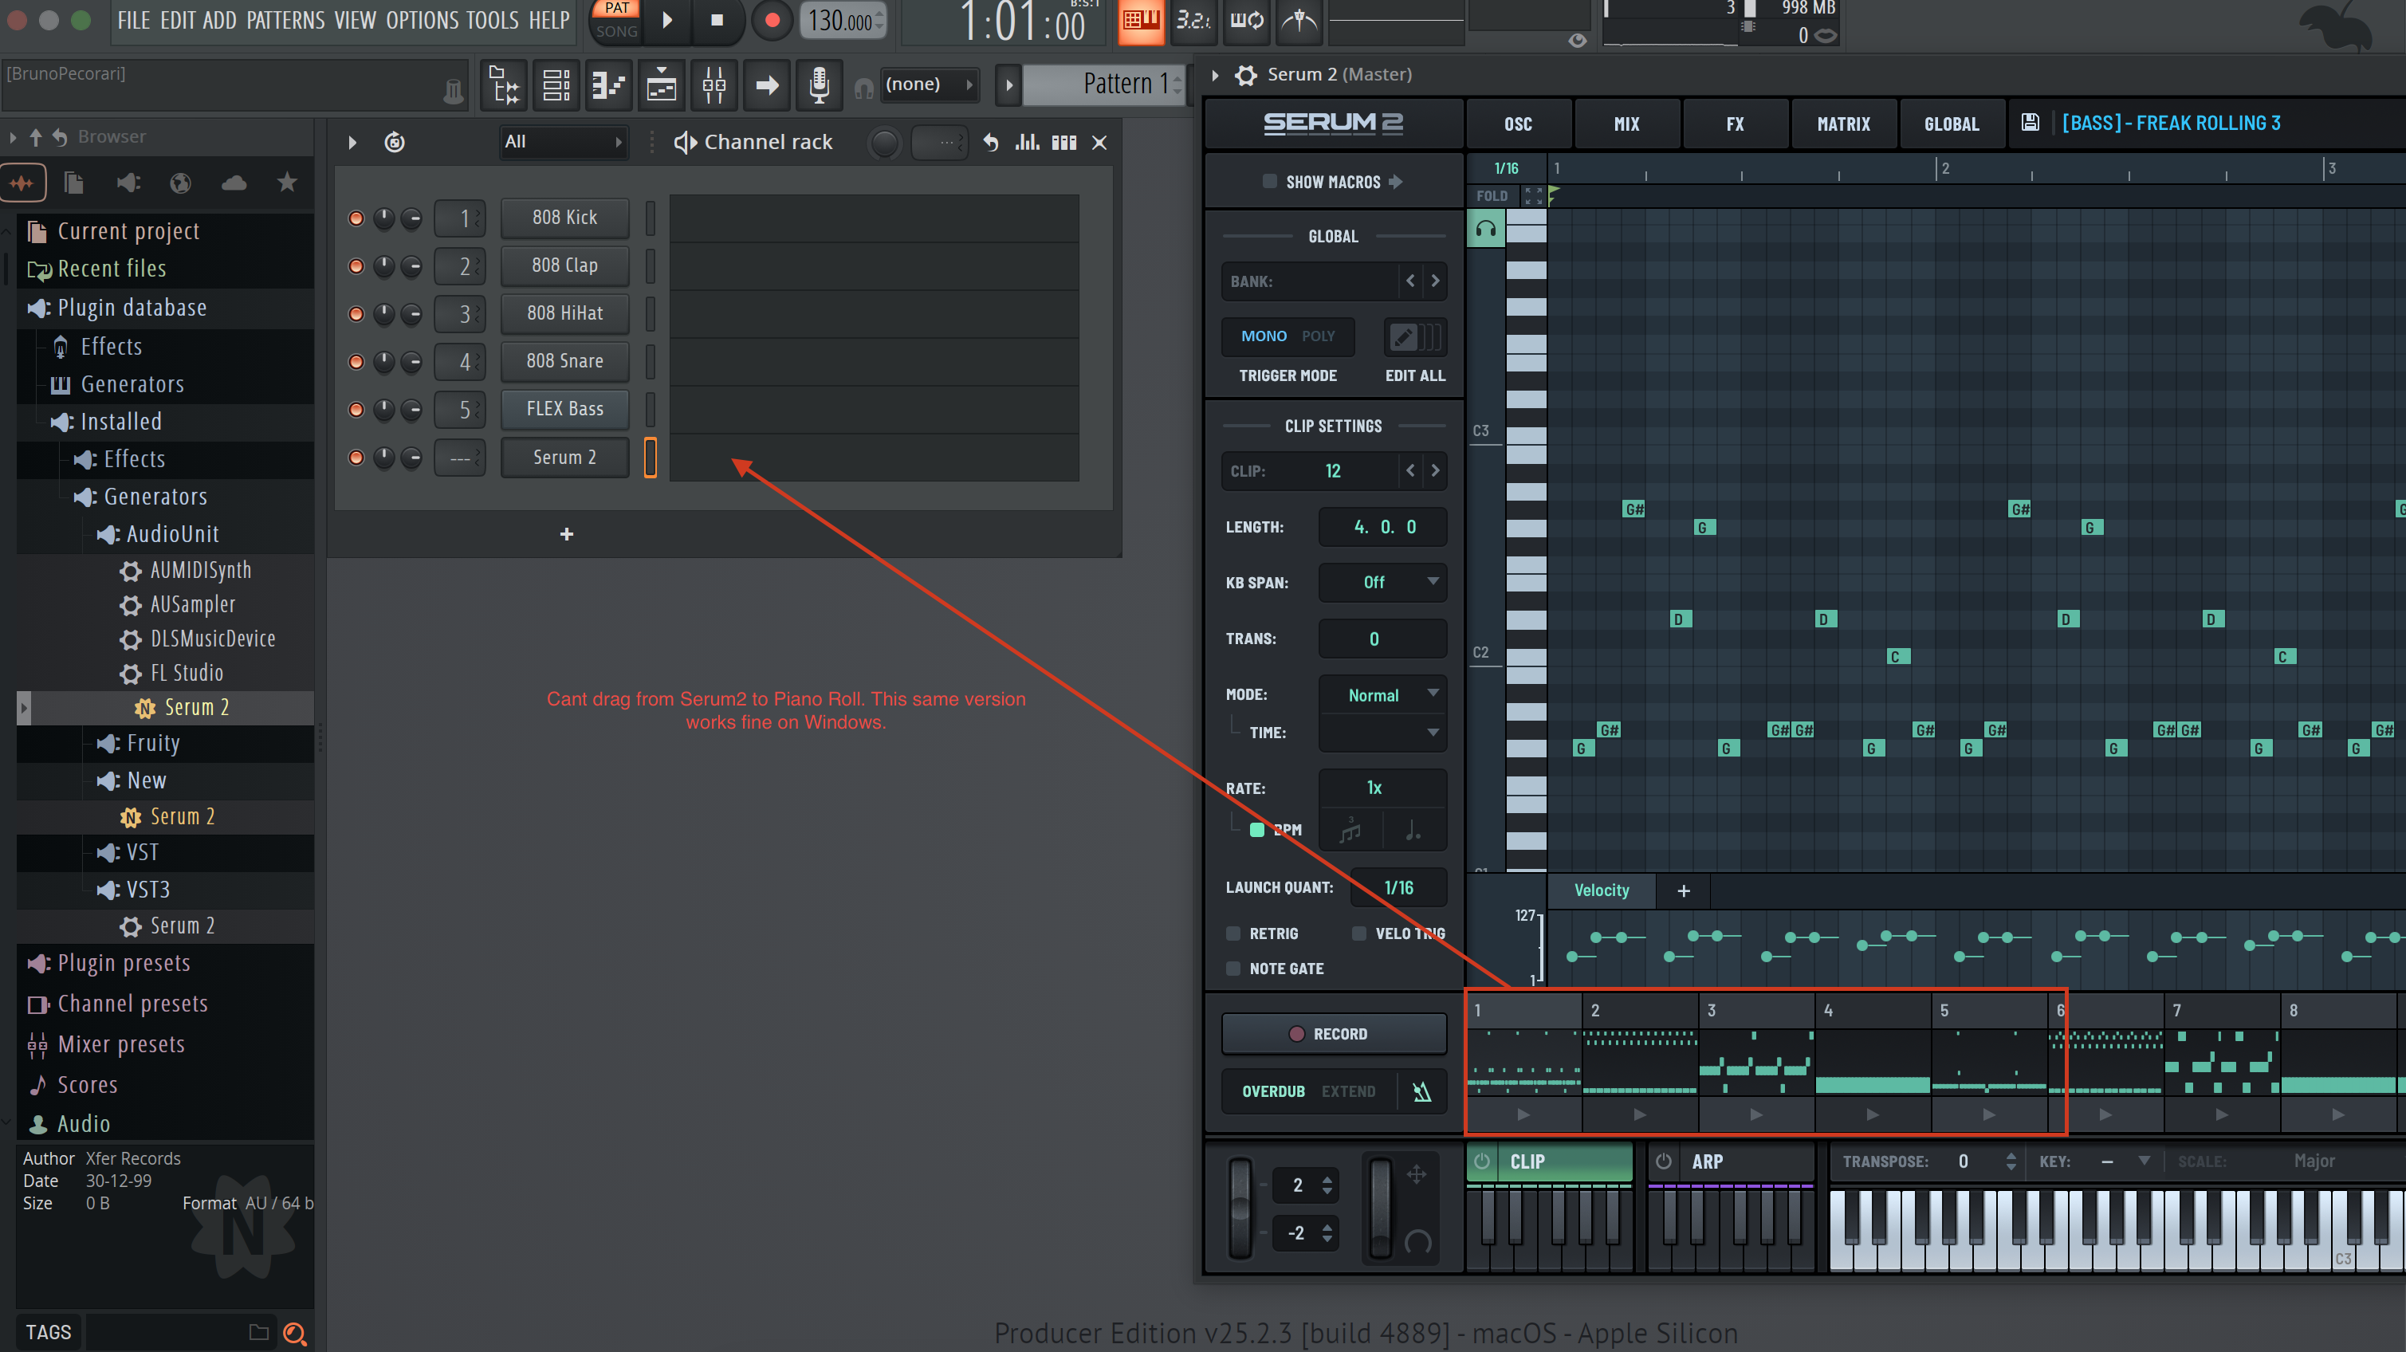Image resolution: width=2406 pixels, height=1352 pixels.
Task: Open the Mixer from the toolbar
Action: pyautogui.click(x=714, y=86)
